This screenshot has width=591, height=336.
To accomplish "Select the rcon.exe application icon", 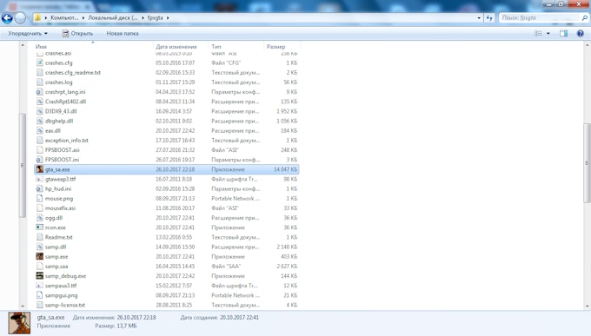I will 40,227.
